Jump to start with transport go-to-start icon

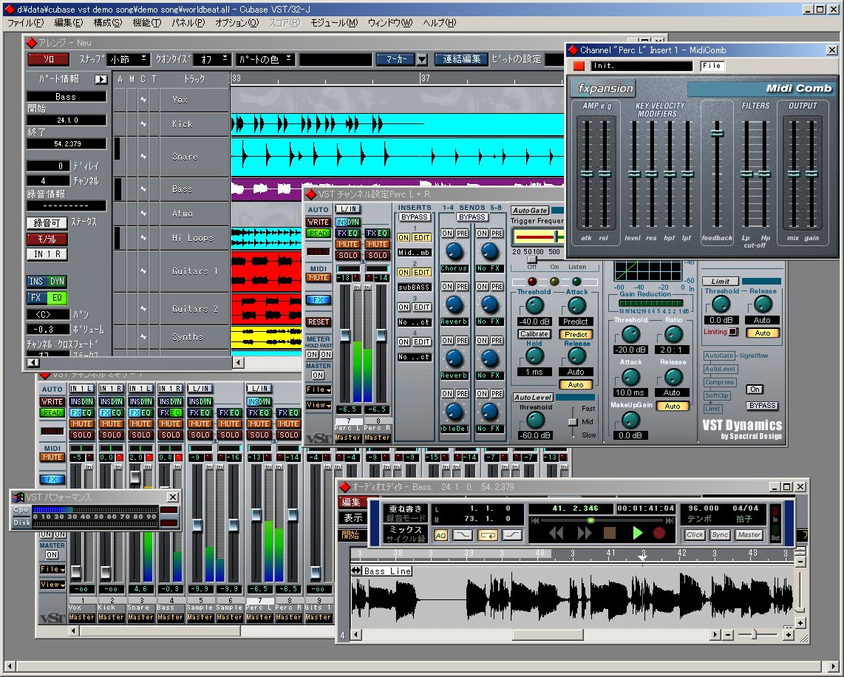pos(535,520)
